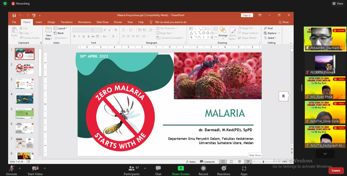Click the Zoom Apps icon

click(x=244, y=170)
